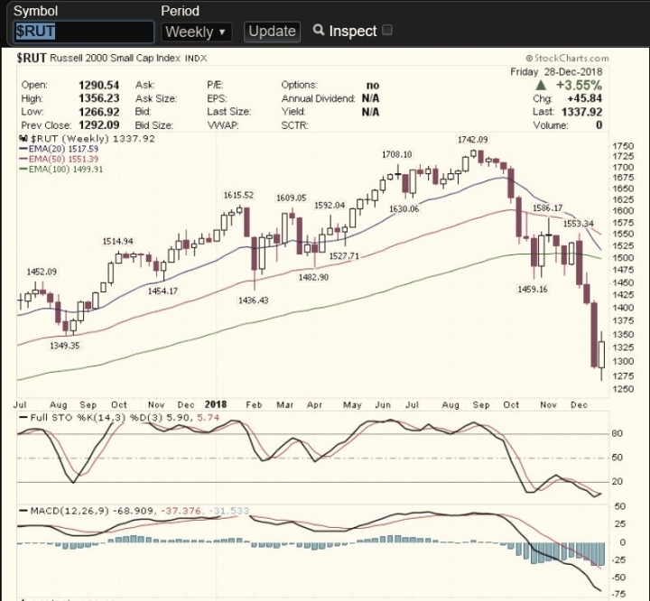Click the Friday 28-Dec-2018 date text
This screenshot has width=650, height=601.
556,71
